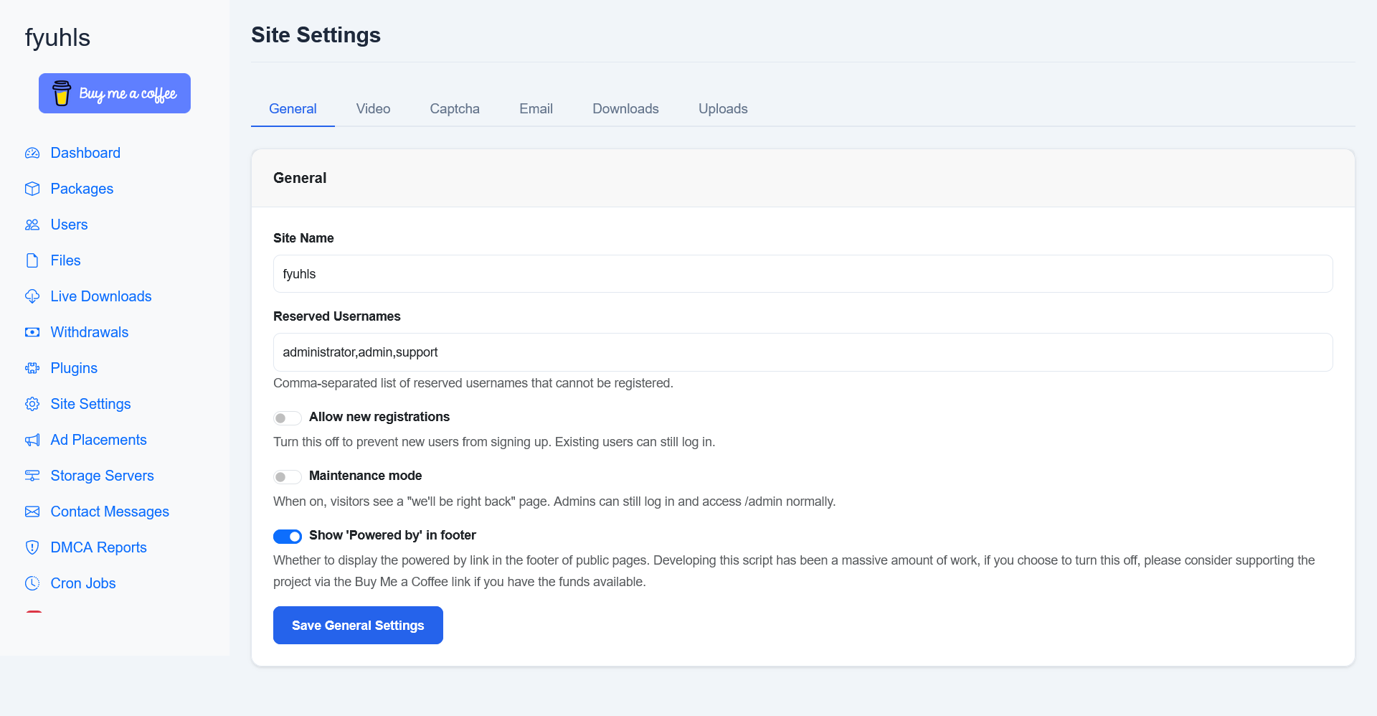The width and height of the screenshot is (1377, 716).
Task: Click the Live Downloads cloud icon
Action: (x=32, y=296)
